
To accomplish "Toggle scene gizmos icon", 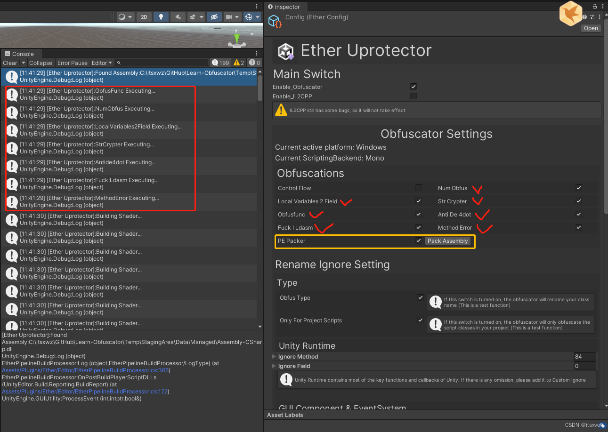I will tap(249, 17).
